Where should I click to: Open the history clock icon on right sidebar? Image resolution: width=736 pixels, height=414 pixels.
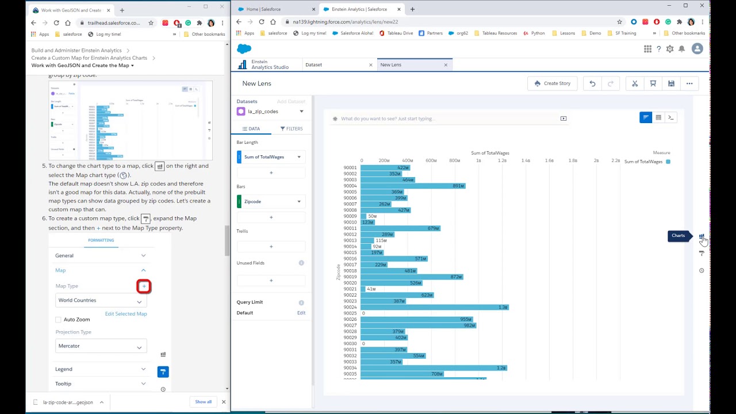[x=701, y=270]
